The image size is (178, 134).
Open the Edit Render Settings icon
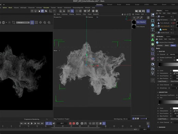coord(143,11)
